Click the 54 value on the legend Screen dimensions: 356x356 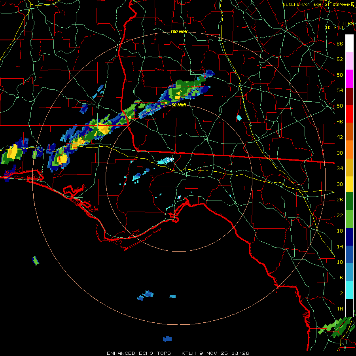340,90
